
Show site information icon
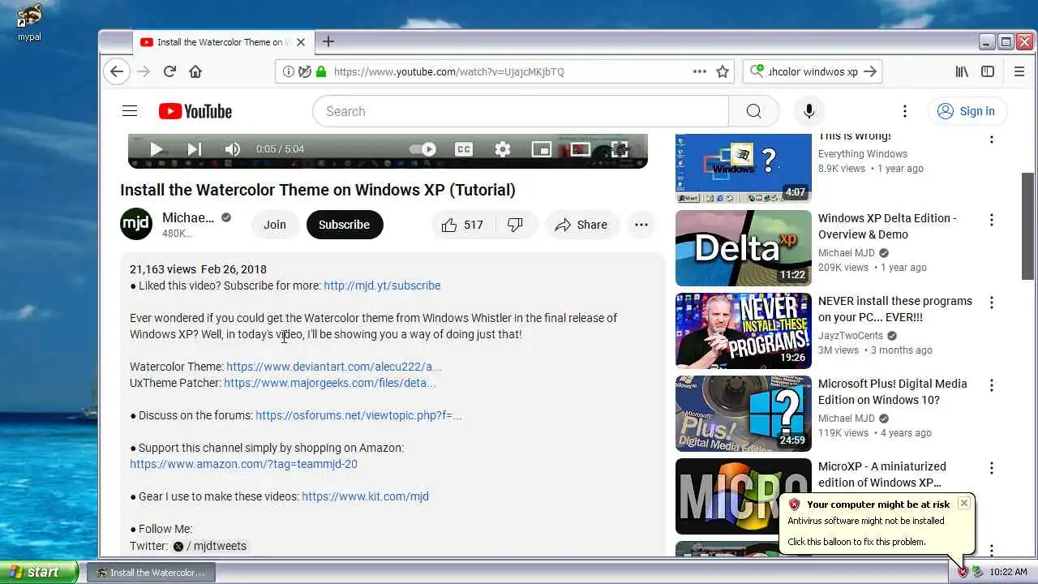pyautogui.click(x=289, y=71)
